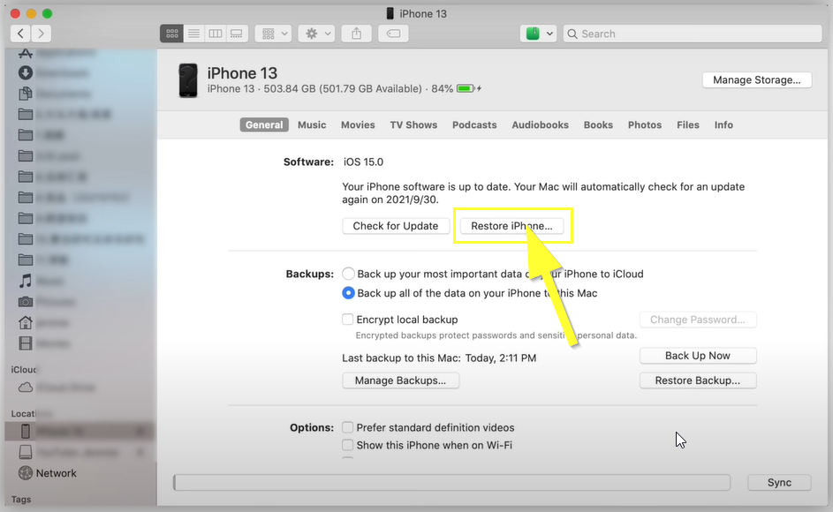Screen dimensions: 833x512
Task: Select back up to iCloud radio option
Action: coord(349,274)
